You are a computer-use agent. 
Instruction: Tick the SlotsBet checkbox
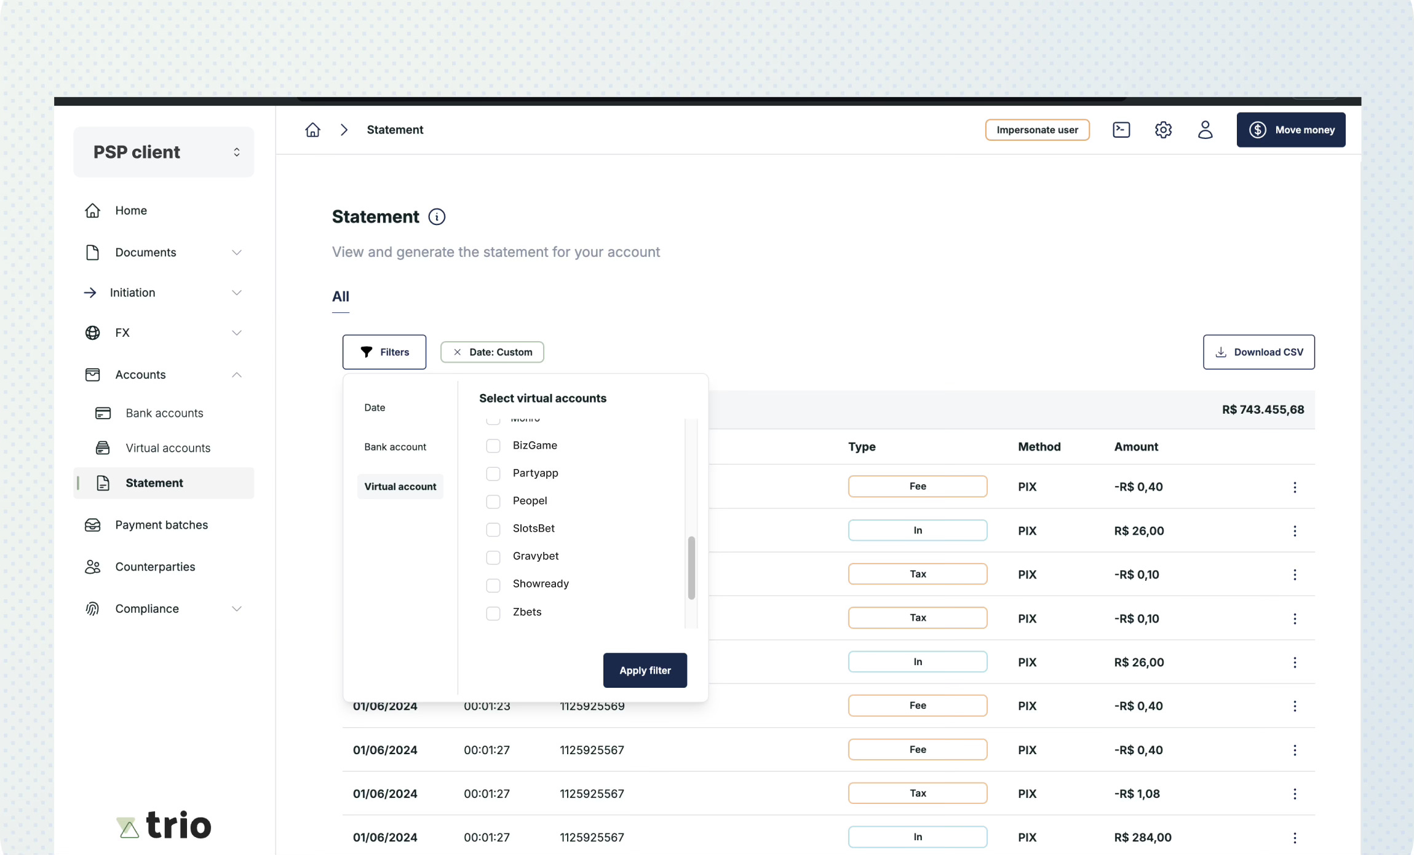click(493, 529)
